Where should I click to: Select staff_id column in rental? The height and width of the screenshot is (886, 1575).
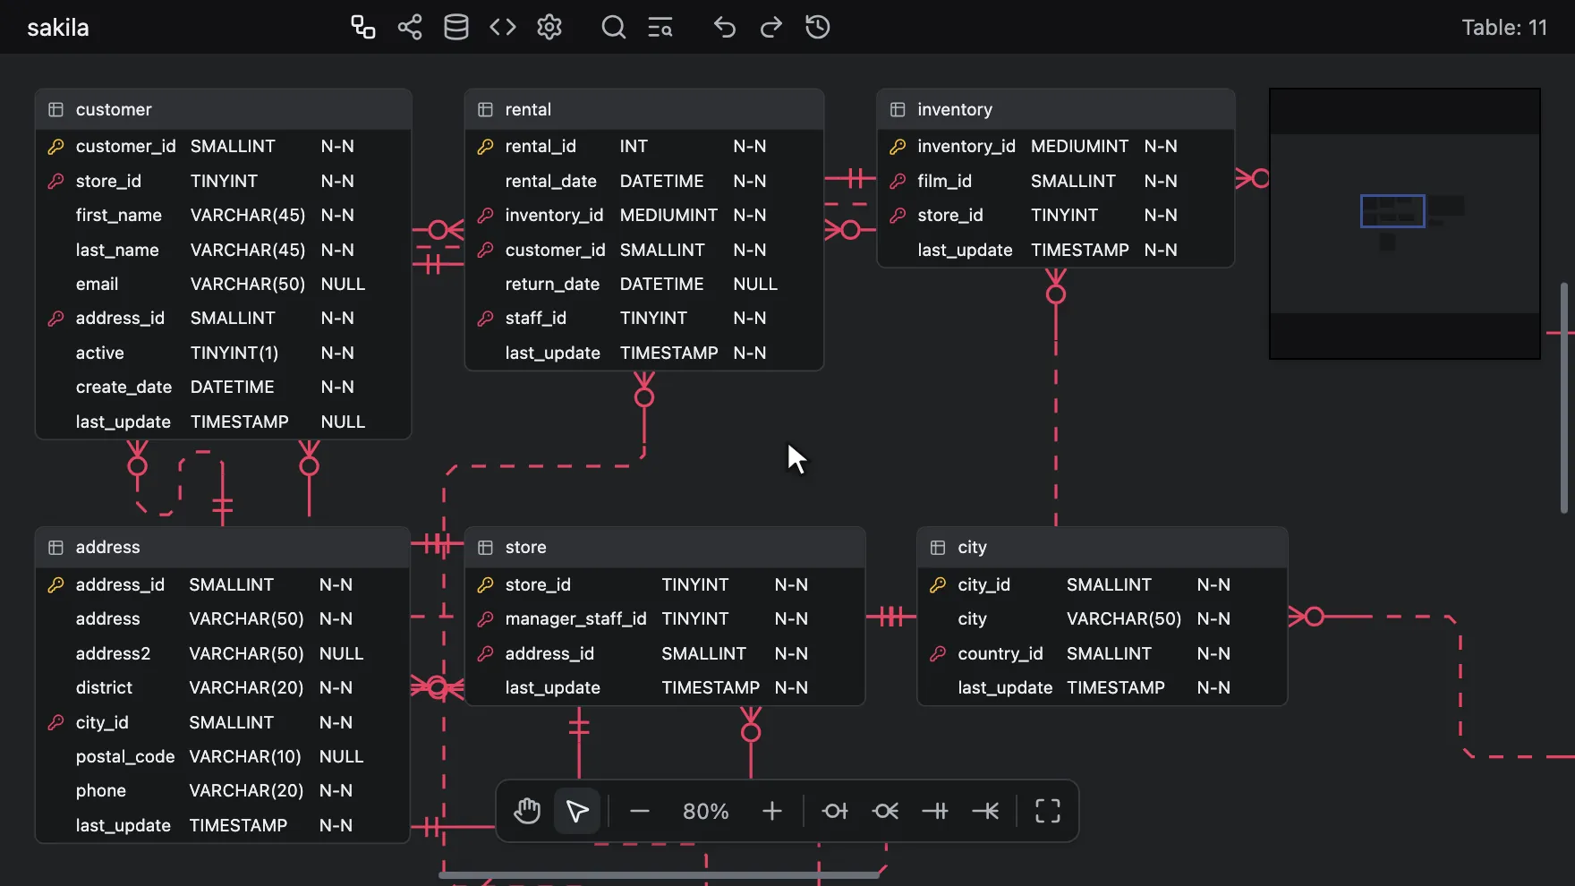(644, 318)
